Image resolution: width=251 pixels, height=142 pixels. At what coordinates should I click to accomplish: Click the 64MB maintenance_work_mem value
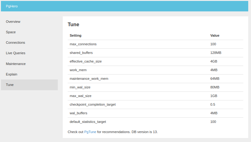(215, 79)
